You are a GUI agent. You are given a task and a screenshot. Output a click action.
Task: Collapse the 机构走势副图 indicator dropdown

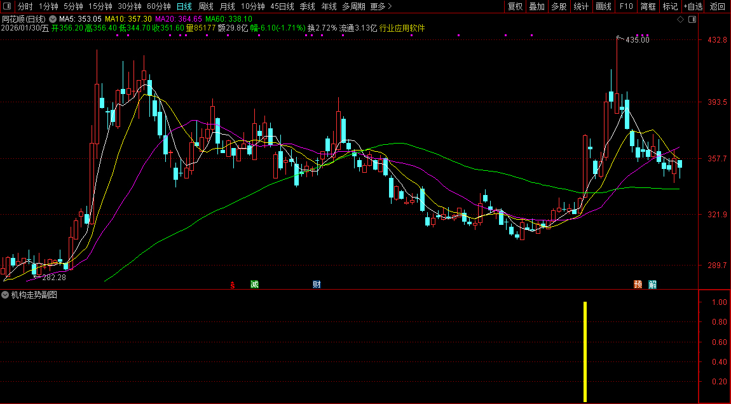point(6,295)
